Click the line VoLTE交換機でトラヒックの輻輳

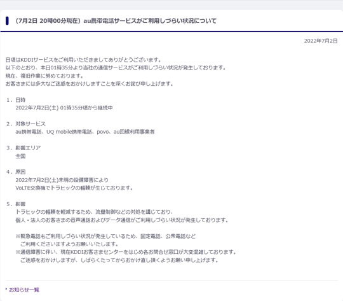pyautogui.click(x=74, y=188)
